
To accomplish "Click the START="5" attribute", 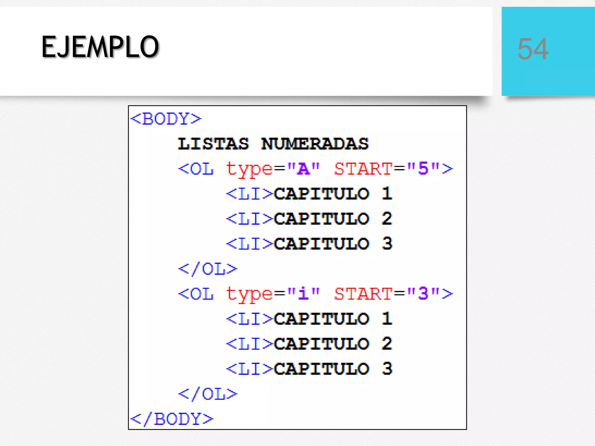I will pyautogui.click(x=387, y=169).
